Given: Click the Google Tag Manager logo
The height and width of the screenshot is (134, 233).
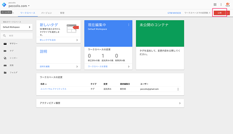Looking at the screenshot, I should [x=4, y=5].
